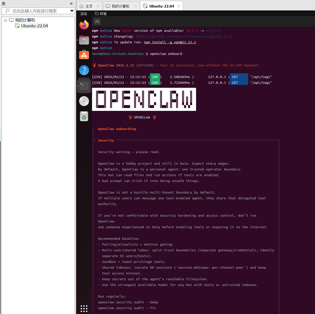Click 'openclaw security audit --deep' line
This screenshot has width=315, height=314.
tap(128, 302)
